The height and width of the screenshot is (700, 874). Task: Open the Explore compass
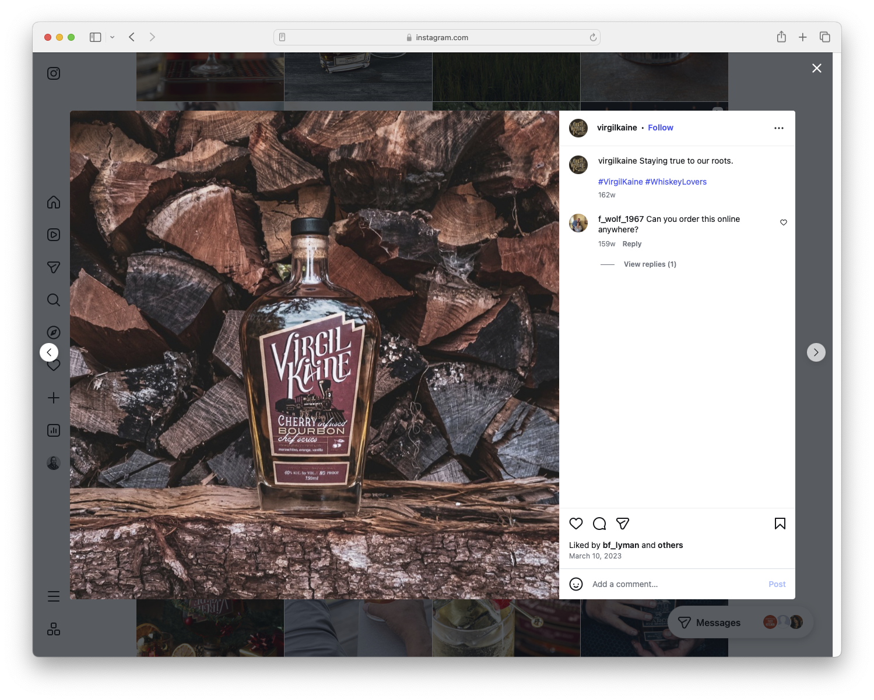click(x=53, y=332)
